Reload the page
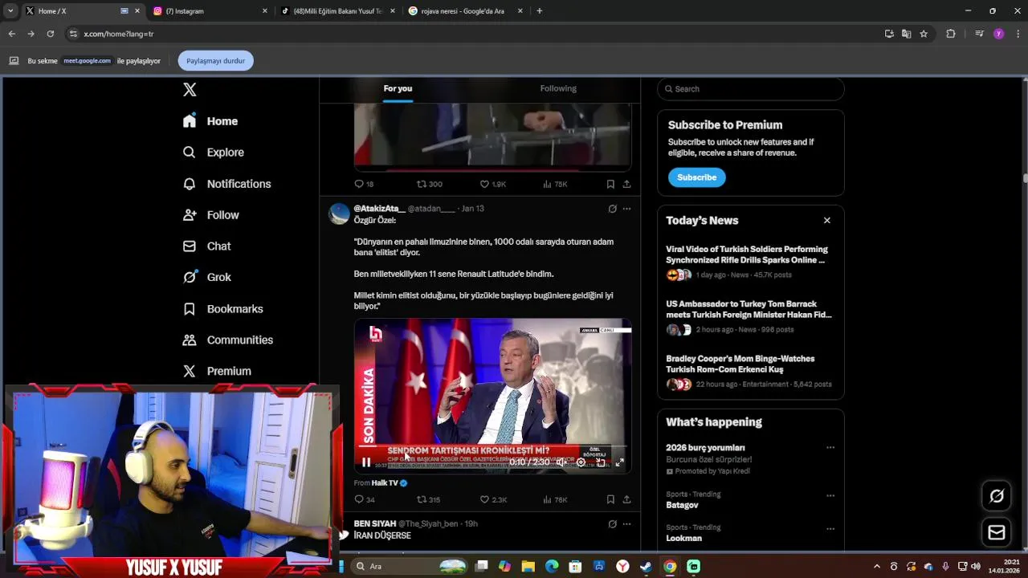The width and height of the screenshot is (1028, 578). pyautogui.click(x=50, y=34)
